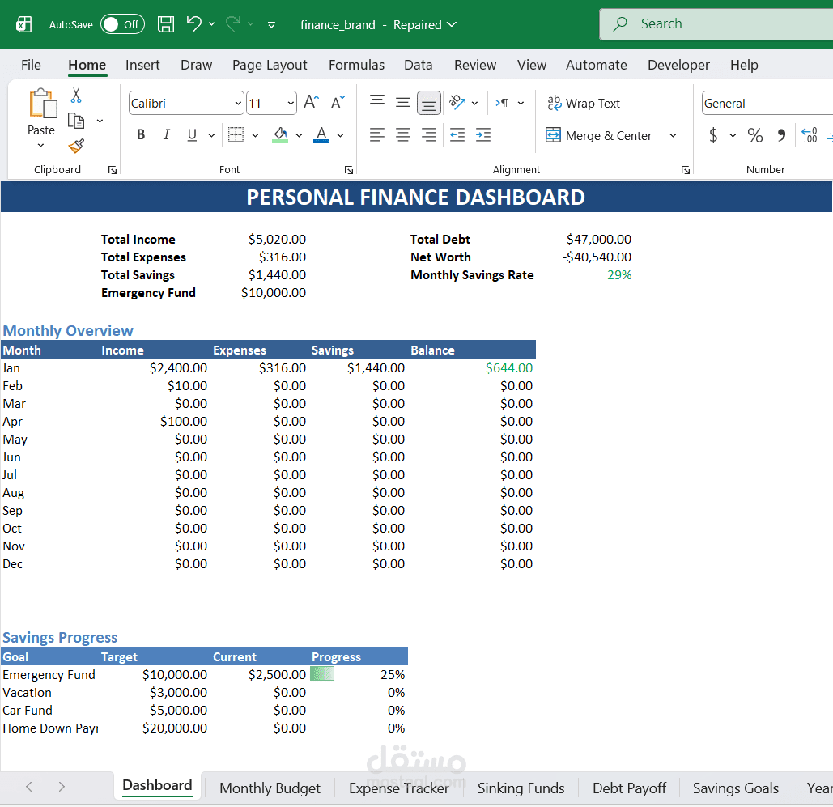Open Alignment settings dialog launcher
This screenshot has height=807, width=833.
click(x=686, y=170)
